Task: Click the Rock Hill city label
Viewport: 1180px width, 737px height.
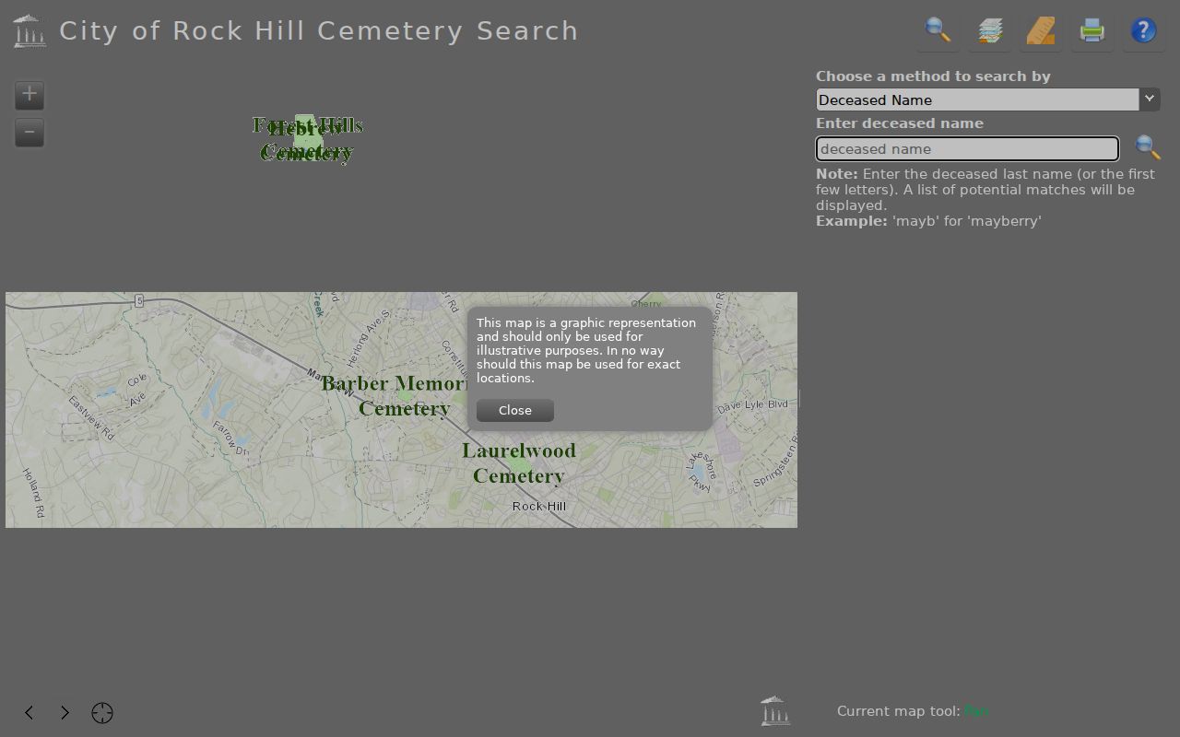Action: tap(539, 506)
